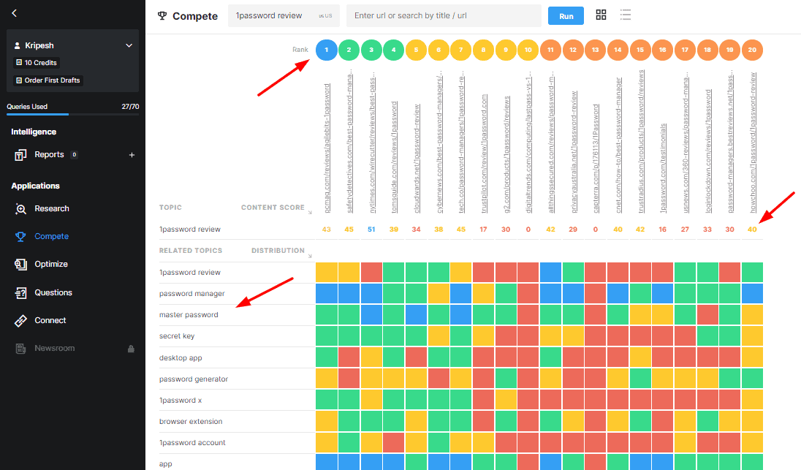
Task: Switch to grid view icon
Action: click(601, 15)
